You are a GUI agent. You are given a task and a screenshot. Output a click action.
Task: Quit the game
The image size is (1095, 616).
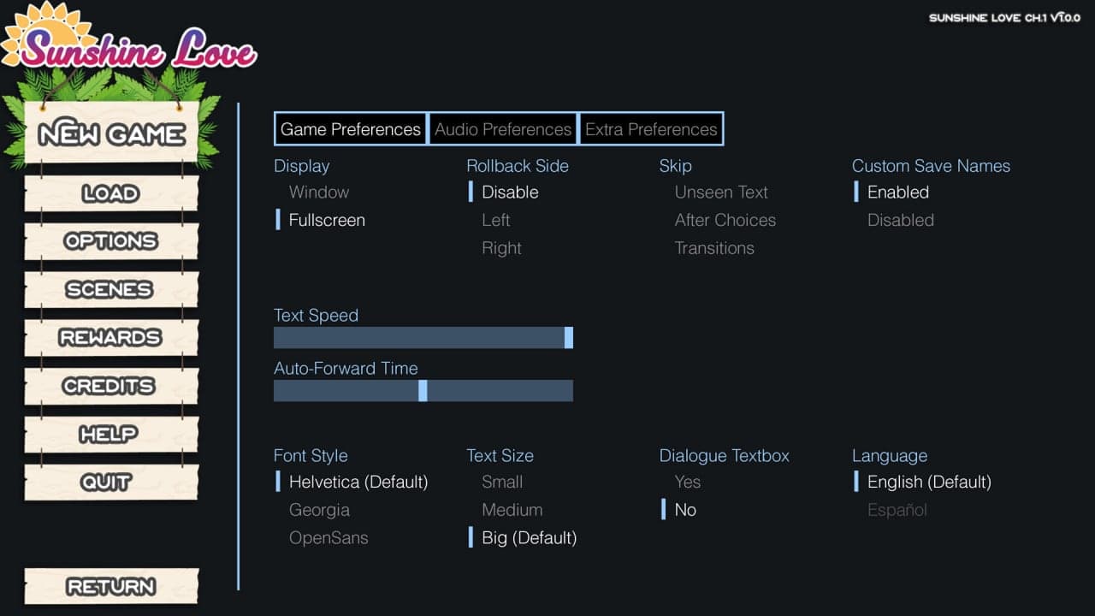click(111, 483)
